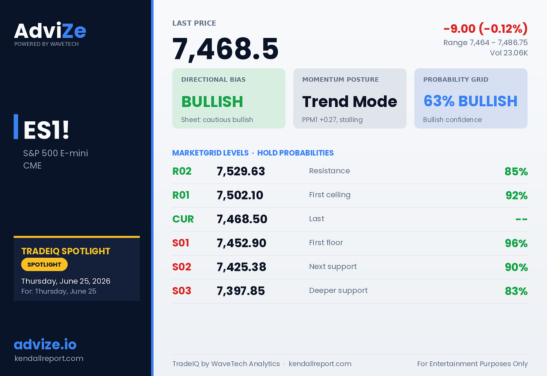Viewport: 547px width, 376px height.
Task: Click the Sheet: cautious bullish note
Action: click(217, 120)
